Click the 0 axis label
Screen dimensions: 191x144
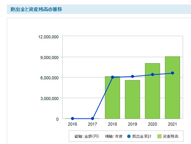(x=57, y=119)
